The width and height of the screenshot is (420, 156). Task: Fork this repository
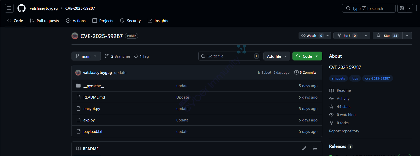(347, 36)
